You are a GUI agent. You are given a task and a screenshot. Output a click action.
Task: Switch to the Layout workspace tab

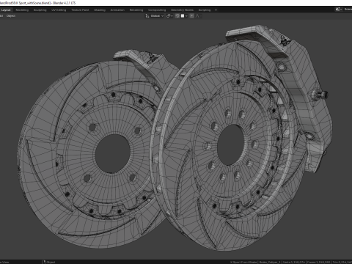6,10
